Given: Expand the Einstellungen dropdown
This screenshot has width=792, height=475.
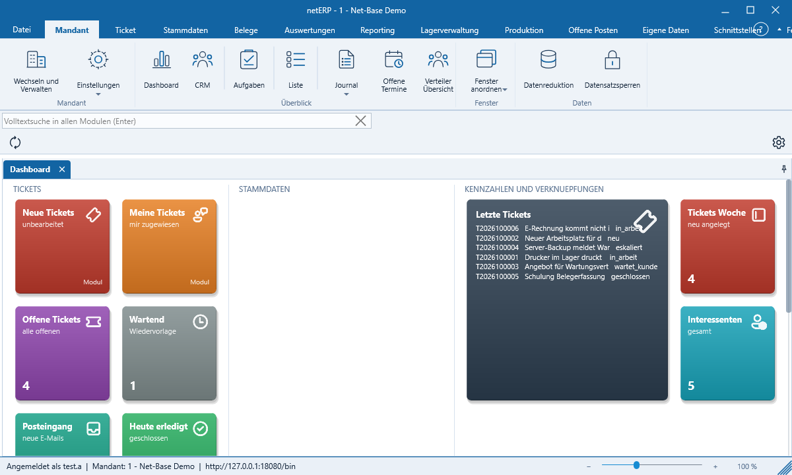Looking at the screenshot, I should click(x=98, y=94).
